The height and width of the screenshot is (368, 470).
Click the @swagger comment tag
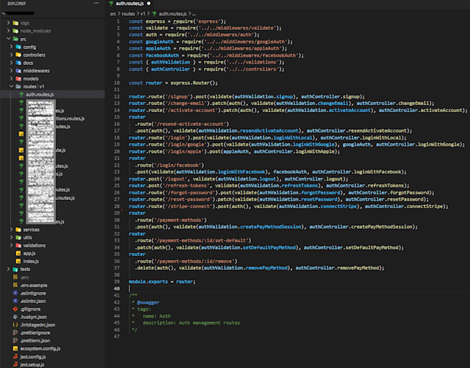point(148,302)
